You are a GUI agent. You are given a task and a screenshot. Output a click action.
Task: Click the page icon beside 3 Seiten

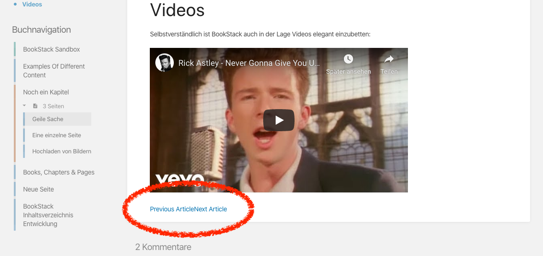pyautogui.click(x=35, y=106)
